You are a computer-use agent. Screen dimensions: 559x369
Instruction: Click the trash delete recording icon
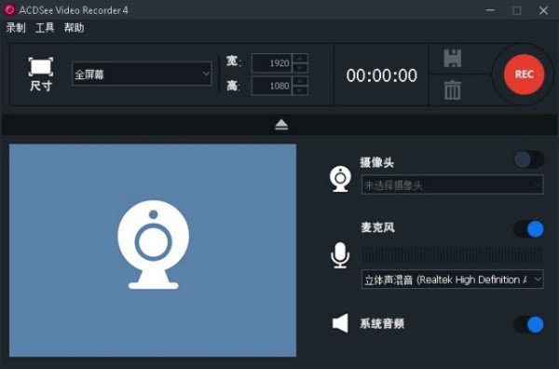(453, 89)
